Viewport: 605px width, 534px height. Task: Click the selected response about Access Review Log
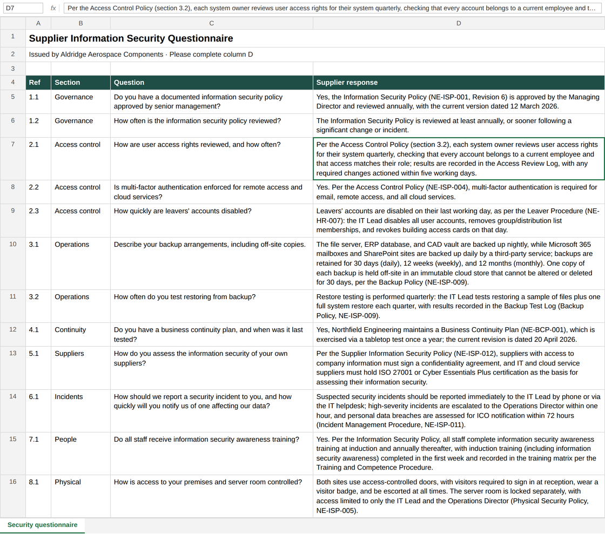pyautogui.click(x=459, y=158)
